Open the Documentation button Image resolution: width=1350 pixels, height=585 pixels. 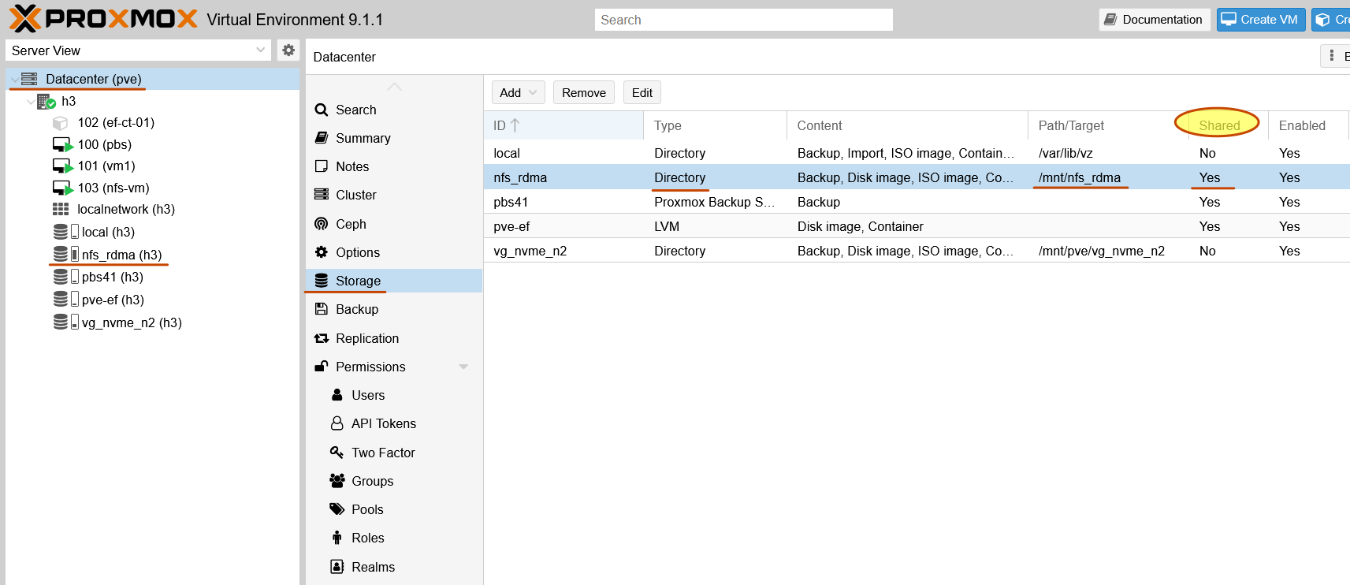tap(1155, 20)
